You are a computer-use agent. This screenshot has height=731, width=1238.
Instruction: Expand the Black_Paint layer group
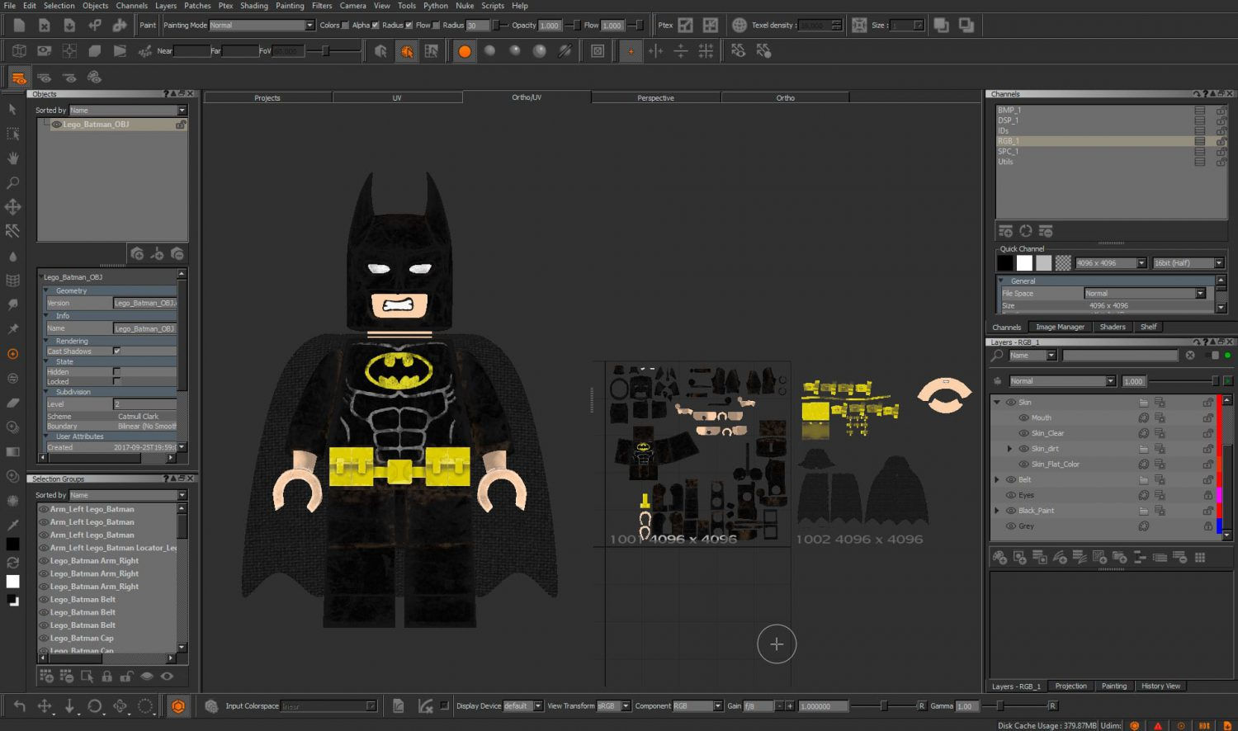[997, 511]
